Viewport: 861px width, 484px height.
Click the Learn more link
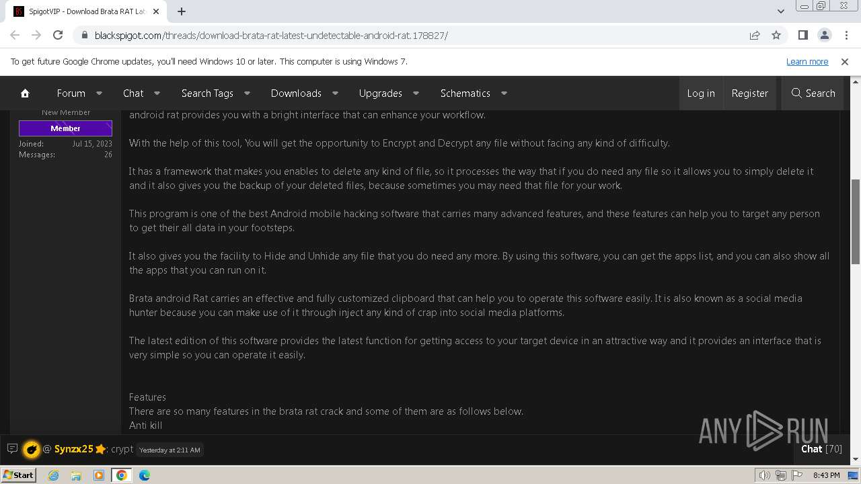coord(807,61)
